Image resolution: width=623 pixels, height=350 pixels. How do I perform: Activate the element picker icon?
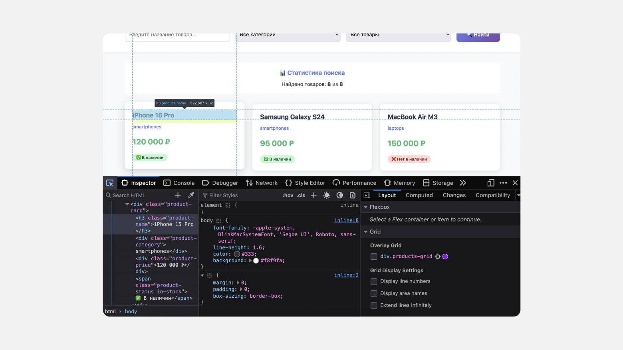[110, 183]
